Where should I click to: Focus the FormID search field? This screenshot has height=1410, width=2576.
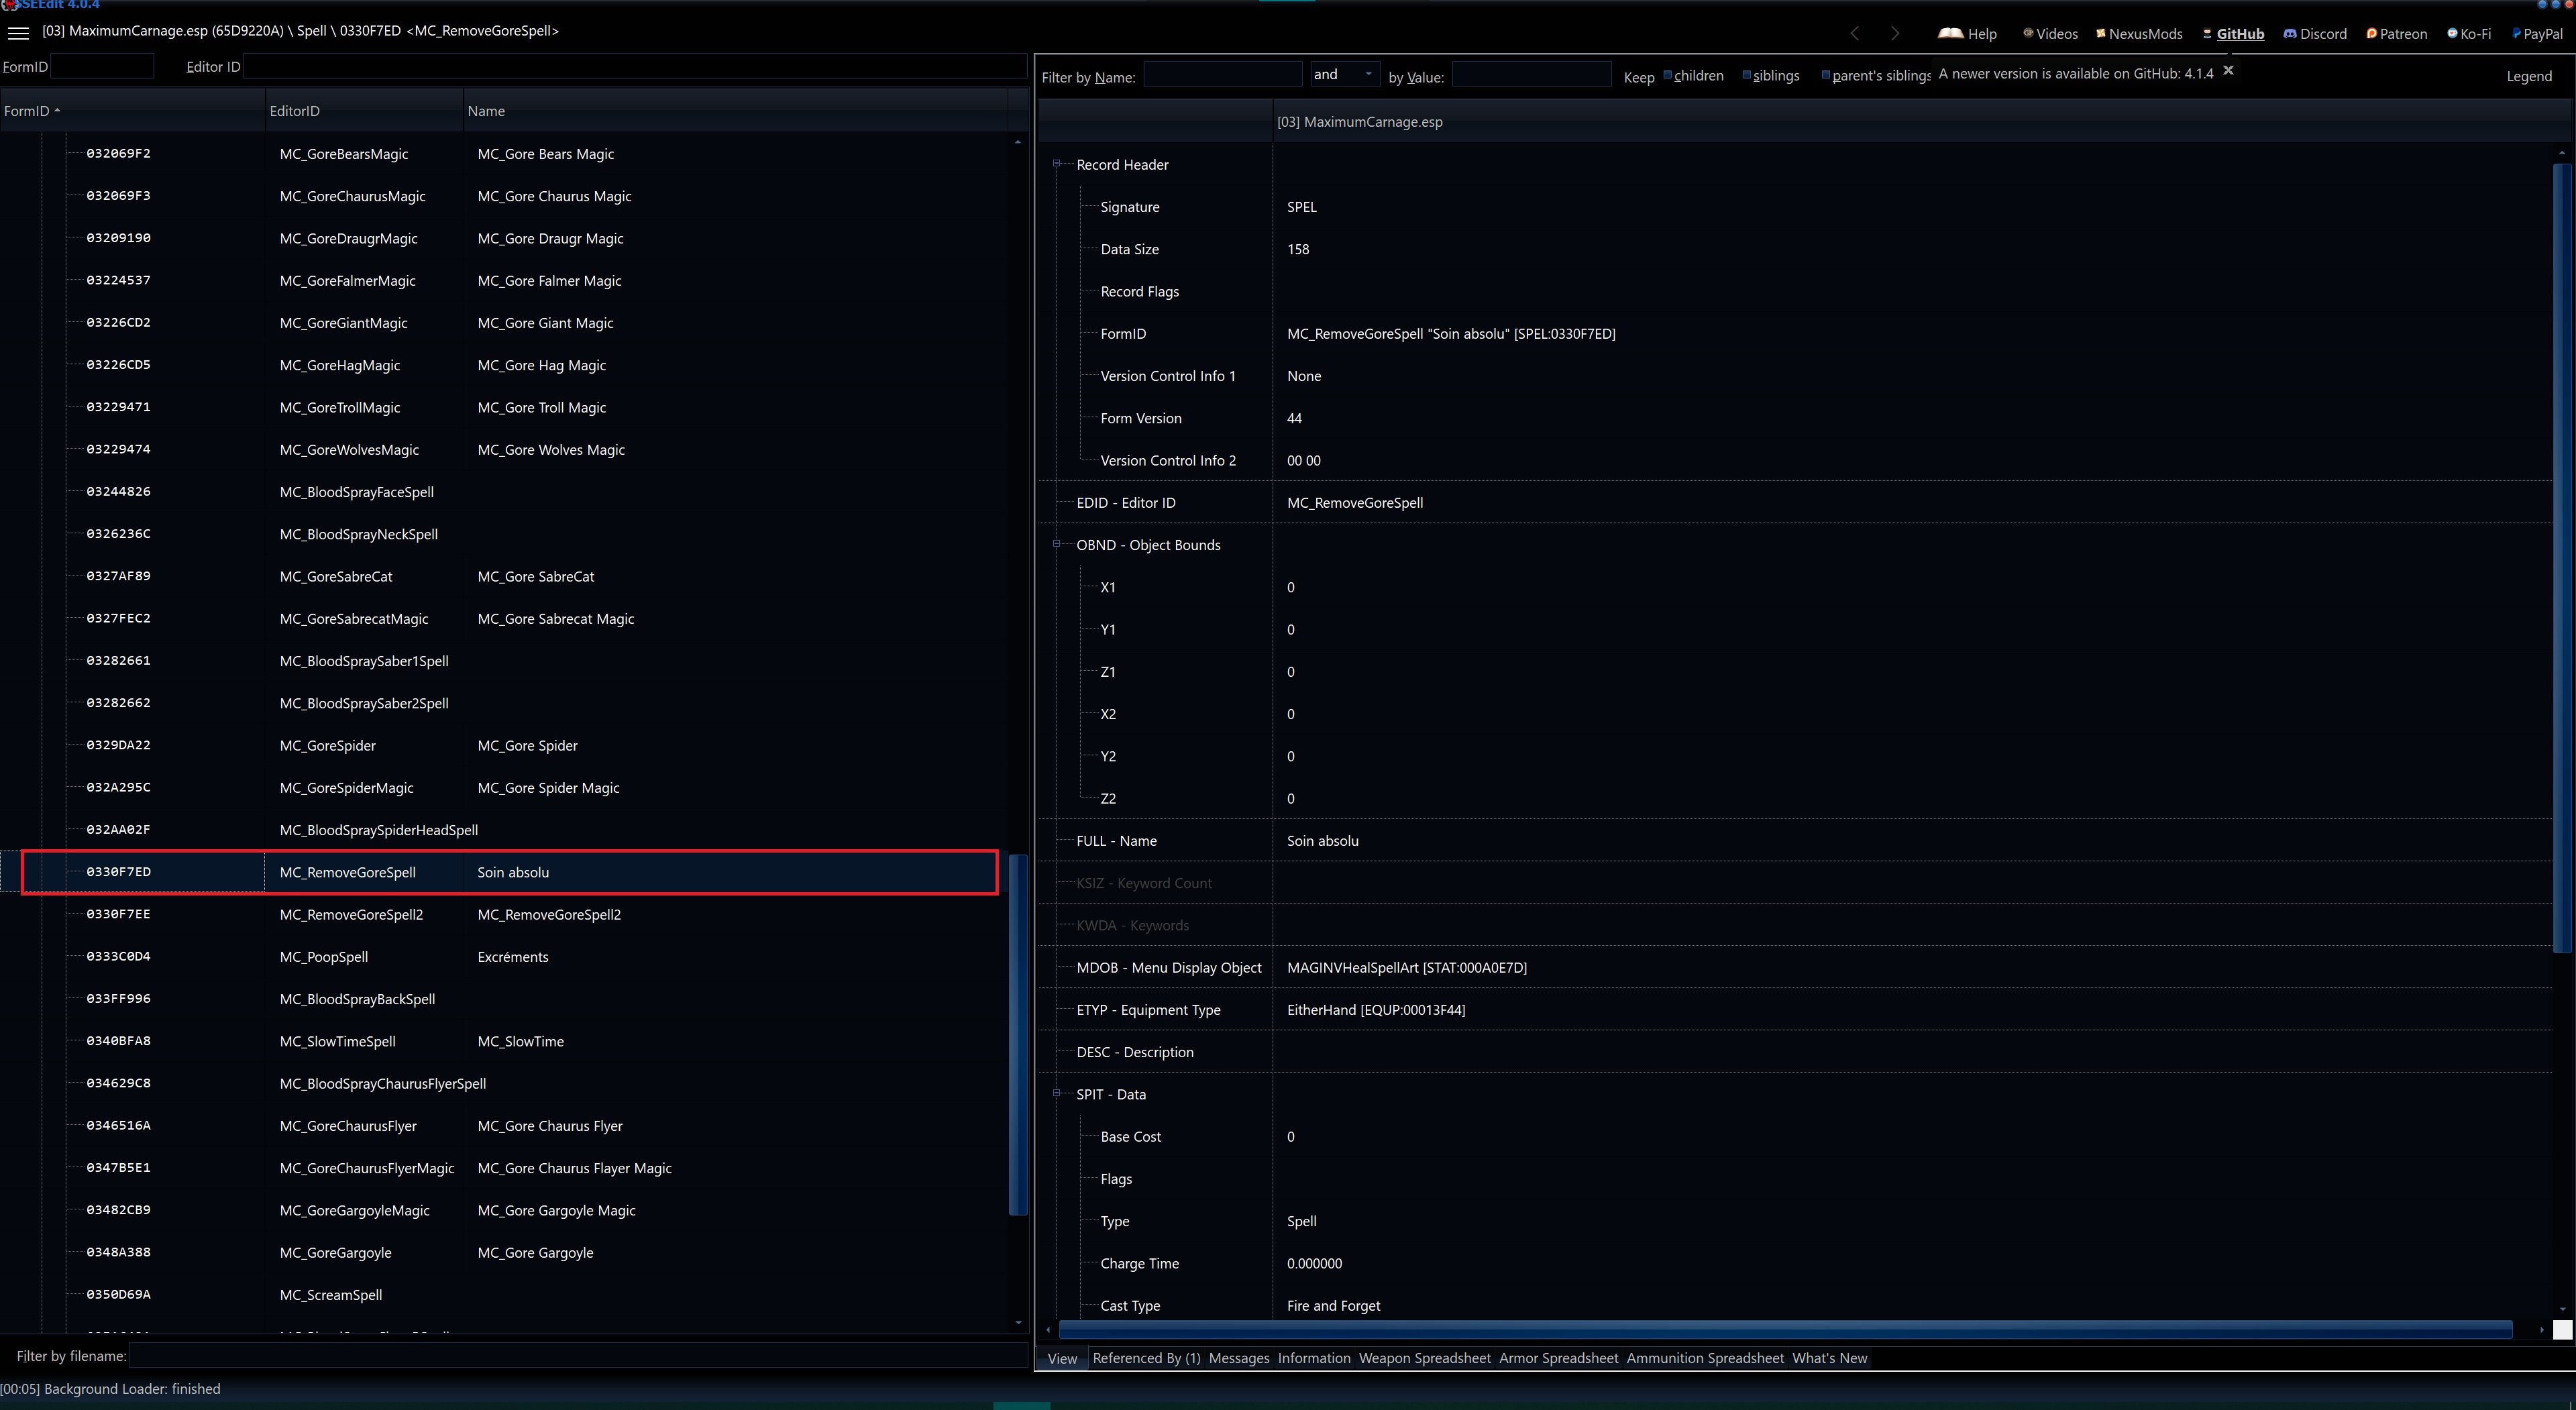tap(102, 66)
